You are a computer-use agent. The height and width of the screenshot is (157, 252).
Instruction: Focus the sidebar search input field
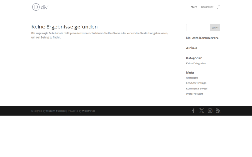(x=198, y=28)
